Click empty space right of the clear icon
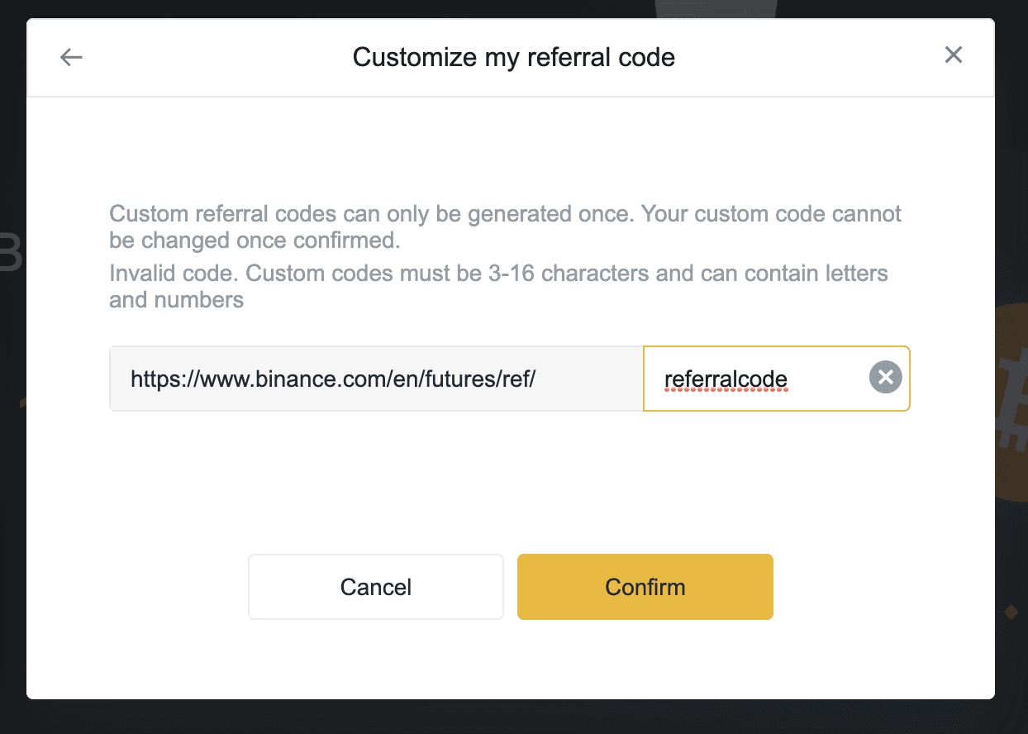The height and width of the screenshot is (734, 1028). (x=906, y=379)
